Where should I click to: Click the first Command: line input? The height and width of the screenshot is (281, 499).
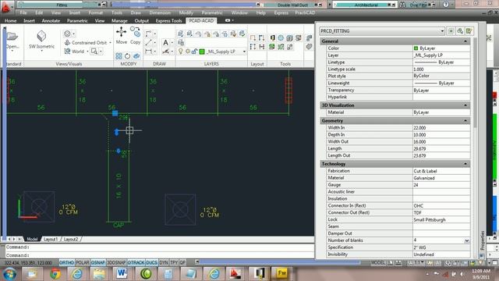coord(160,247)
